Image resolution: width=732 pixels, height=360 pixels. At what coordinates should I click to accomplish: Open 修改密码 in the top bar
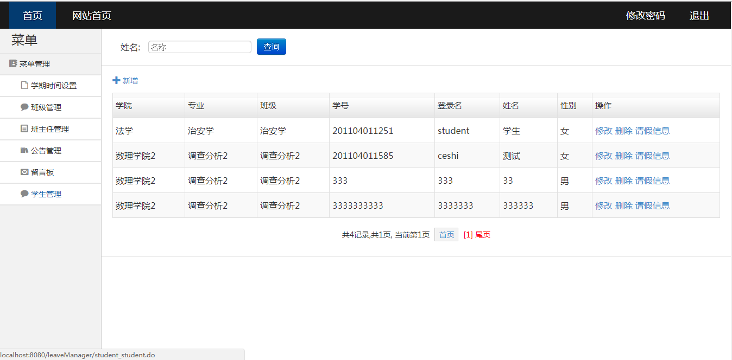tap(645, 16)
